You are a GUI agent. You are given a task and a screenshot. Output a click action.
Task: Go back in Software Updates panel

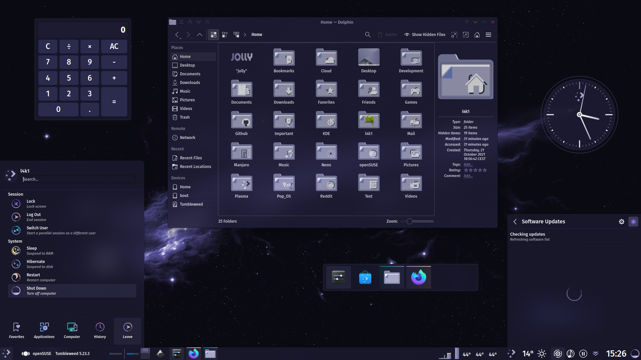pyautogui.click(x=515, y=222)
